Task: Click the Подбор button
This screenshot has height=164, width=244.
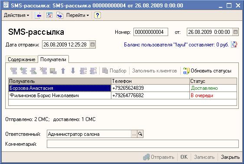Action: 114,71
